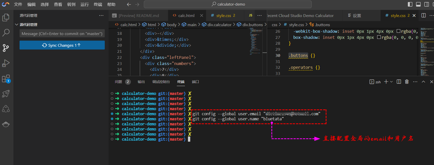Screen dimensions: 434x165
Task: Maximize panel with the up chevron
Action: click(423, 82)
